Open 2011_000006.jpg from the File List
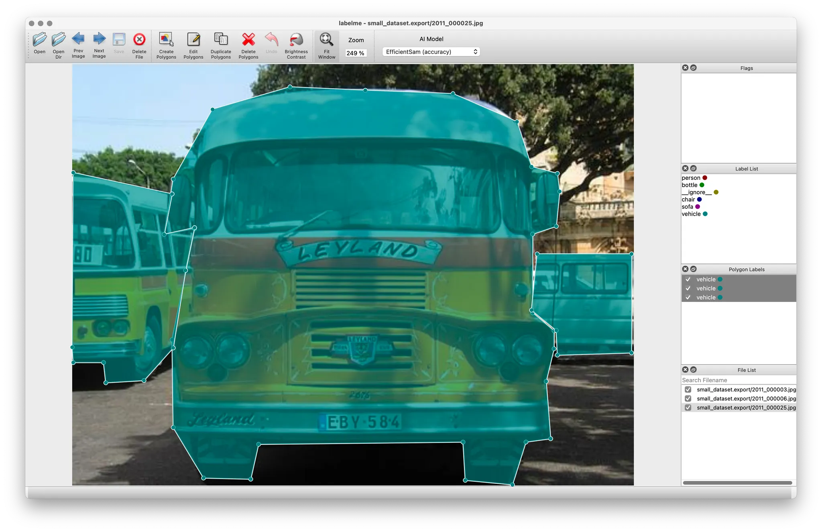This screenshot has width=822, height=532. [746, 399]
